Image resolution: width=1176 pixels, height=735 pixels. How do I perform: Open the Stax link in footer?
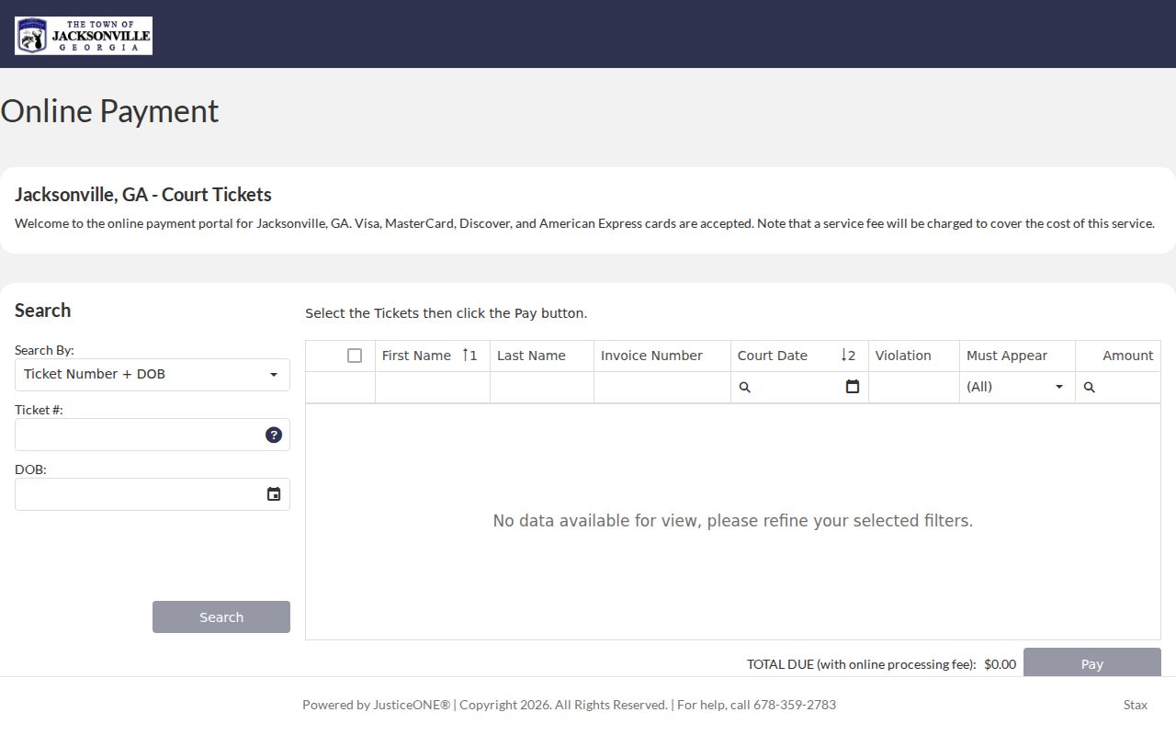[1136, 705]
